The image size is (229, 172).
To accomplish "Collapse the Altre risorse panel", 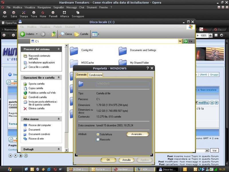I will coord(59,119).
